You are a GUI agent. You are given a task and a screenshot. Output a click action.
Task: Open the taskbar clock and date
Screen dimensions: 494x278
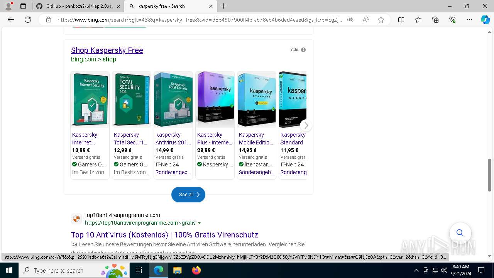click(460, 270)
